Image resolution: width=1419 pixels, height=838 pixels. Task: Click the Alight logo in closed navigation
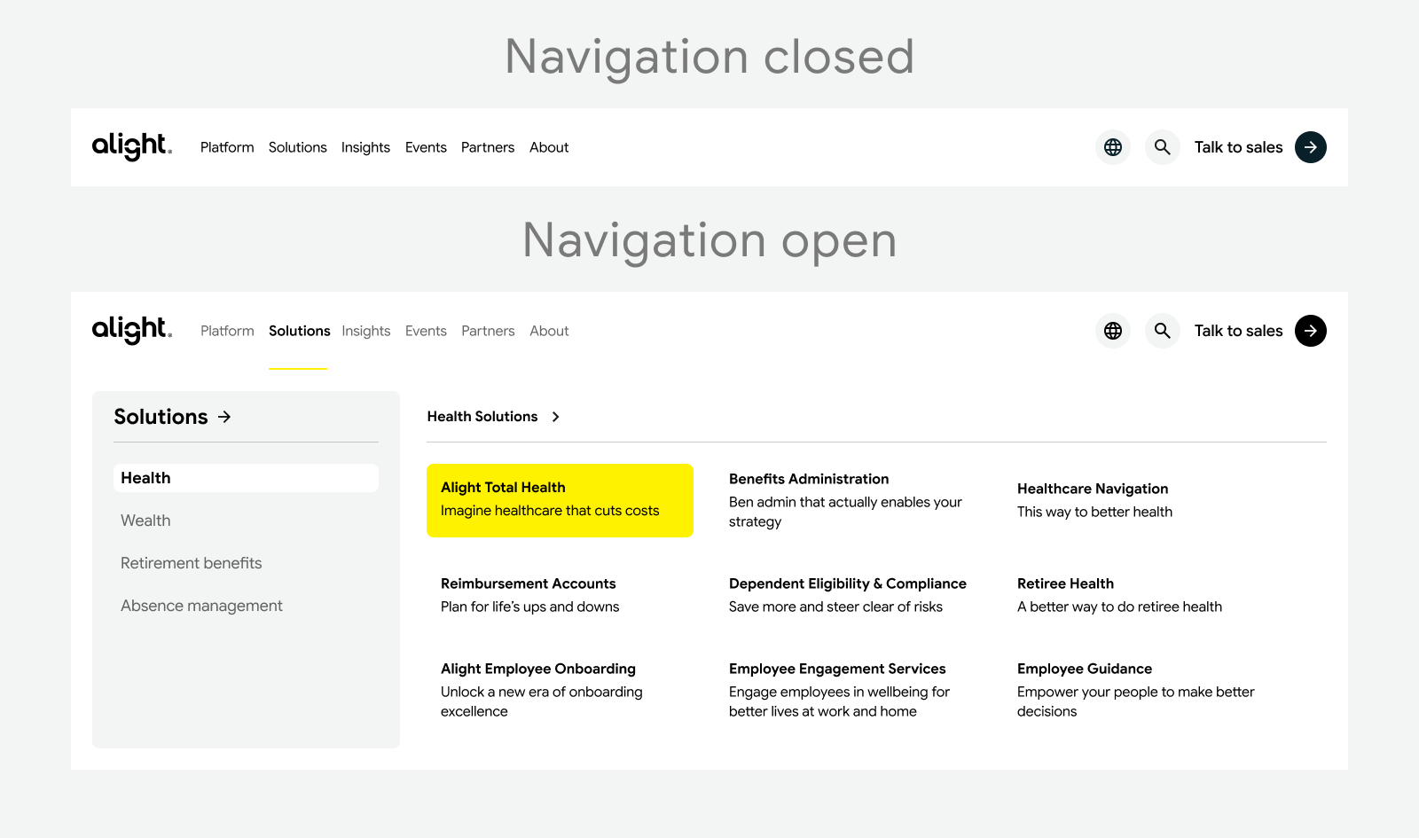pos(131,146)
